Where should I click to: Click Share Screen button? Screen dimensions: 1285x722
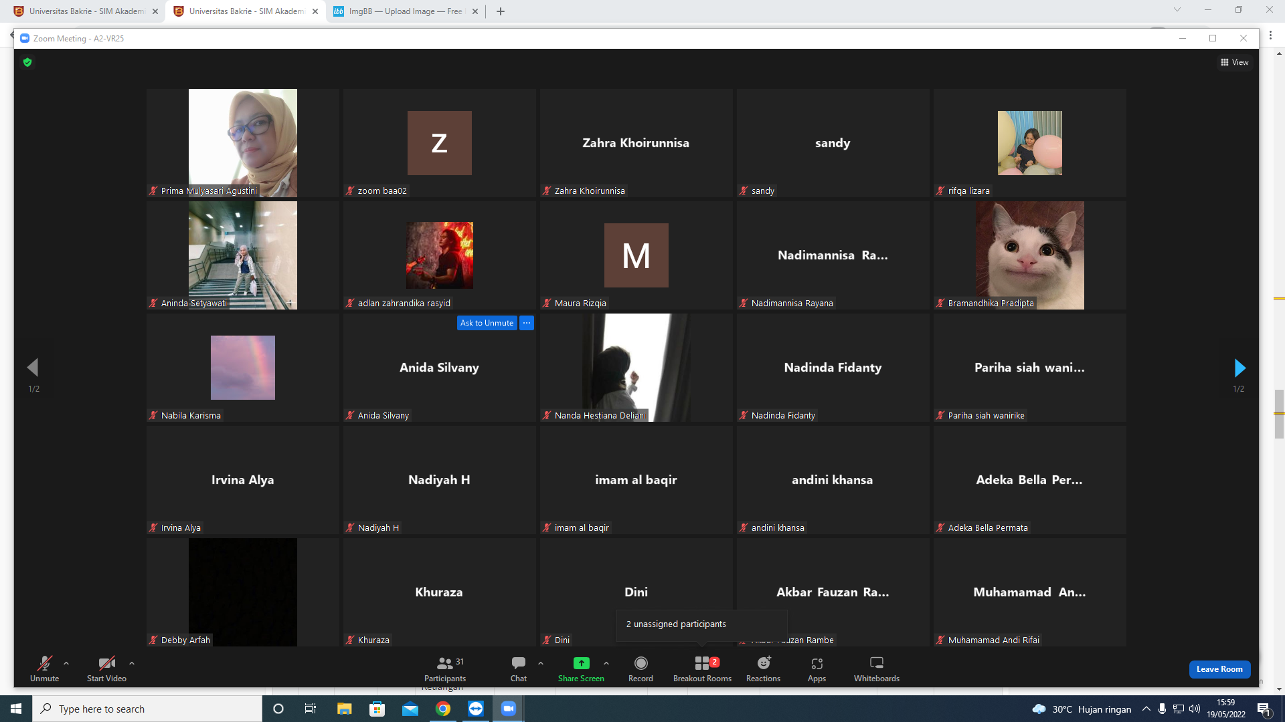pos(581,669)
